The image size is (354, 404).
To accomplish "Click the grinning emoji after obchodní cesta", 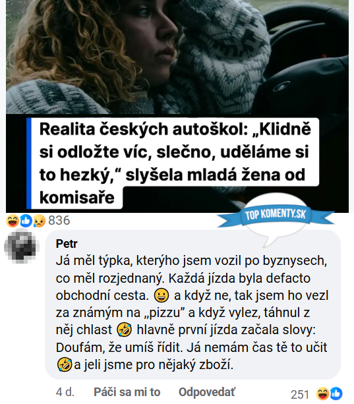I will (x=162, y=295).
